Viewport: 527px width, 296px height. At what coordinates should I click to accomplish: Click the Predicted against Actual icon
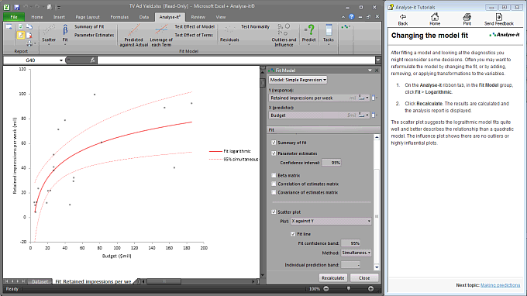pos(134,30)
